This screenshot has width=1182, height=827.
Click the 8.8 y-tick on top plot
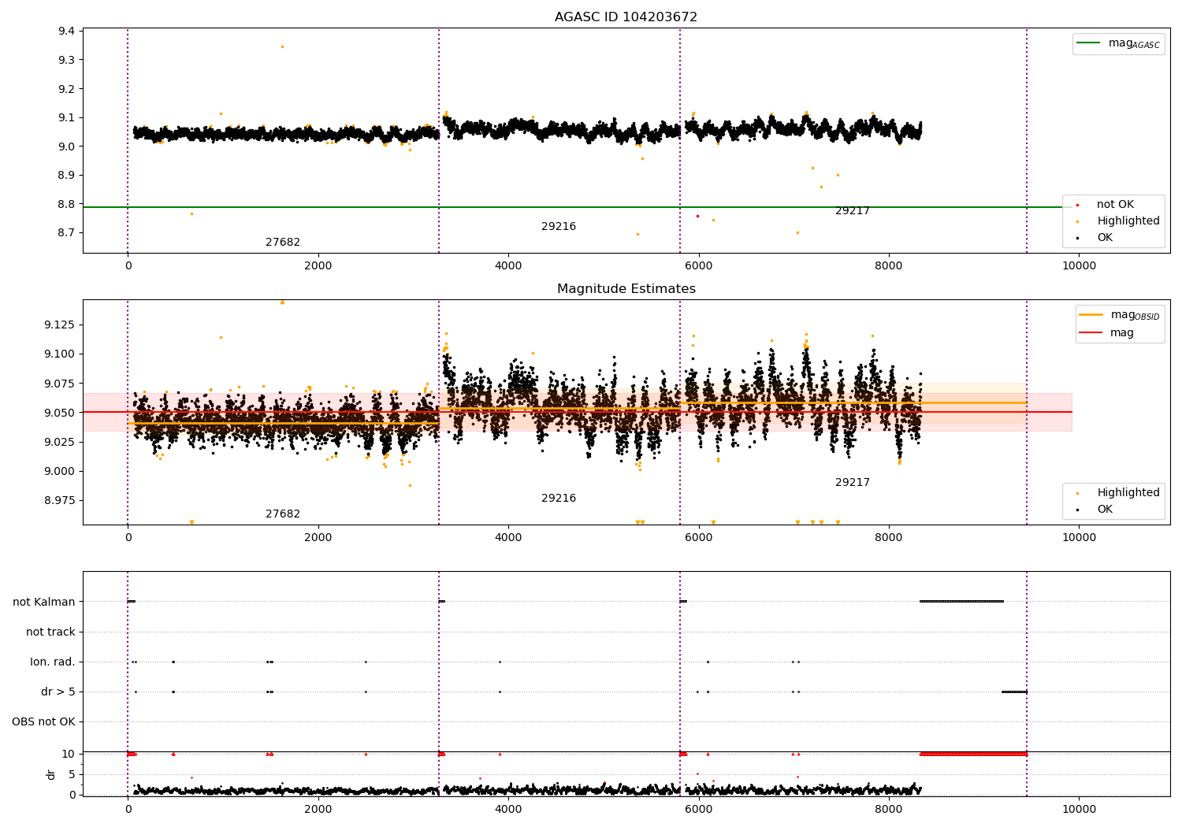coord(66,205)
